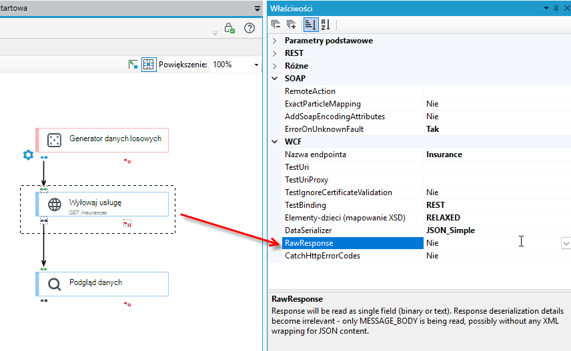Image resolution: width=571 pixels, height=351 pixels.
Task: Open the document tab list dropdown arrow
Action: 257,9
